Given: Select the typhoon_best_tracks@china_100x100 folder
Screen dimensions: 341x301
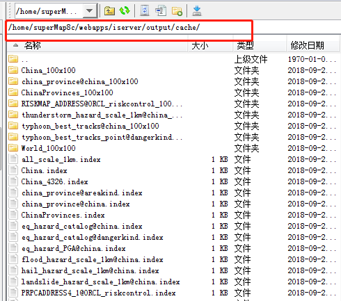Looking at the screenshot, I should (90, 126).
